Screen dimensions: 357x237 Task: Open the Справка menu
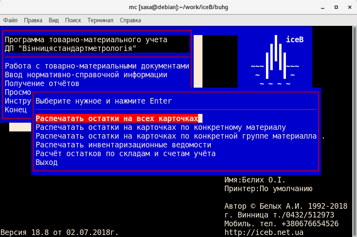pyautogui.click(x=131, y=20)
